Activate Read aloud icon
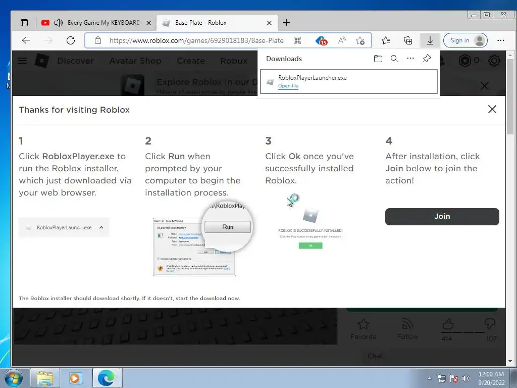This screenshot has height=388, width=517. pos(342,40)
